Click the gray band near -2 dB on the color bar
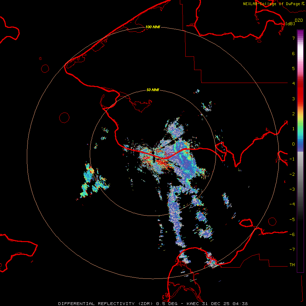The width and height of the screenshot is (306, 306). click(300, 174)
